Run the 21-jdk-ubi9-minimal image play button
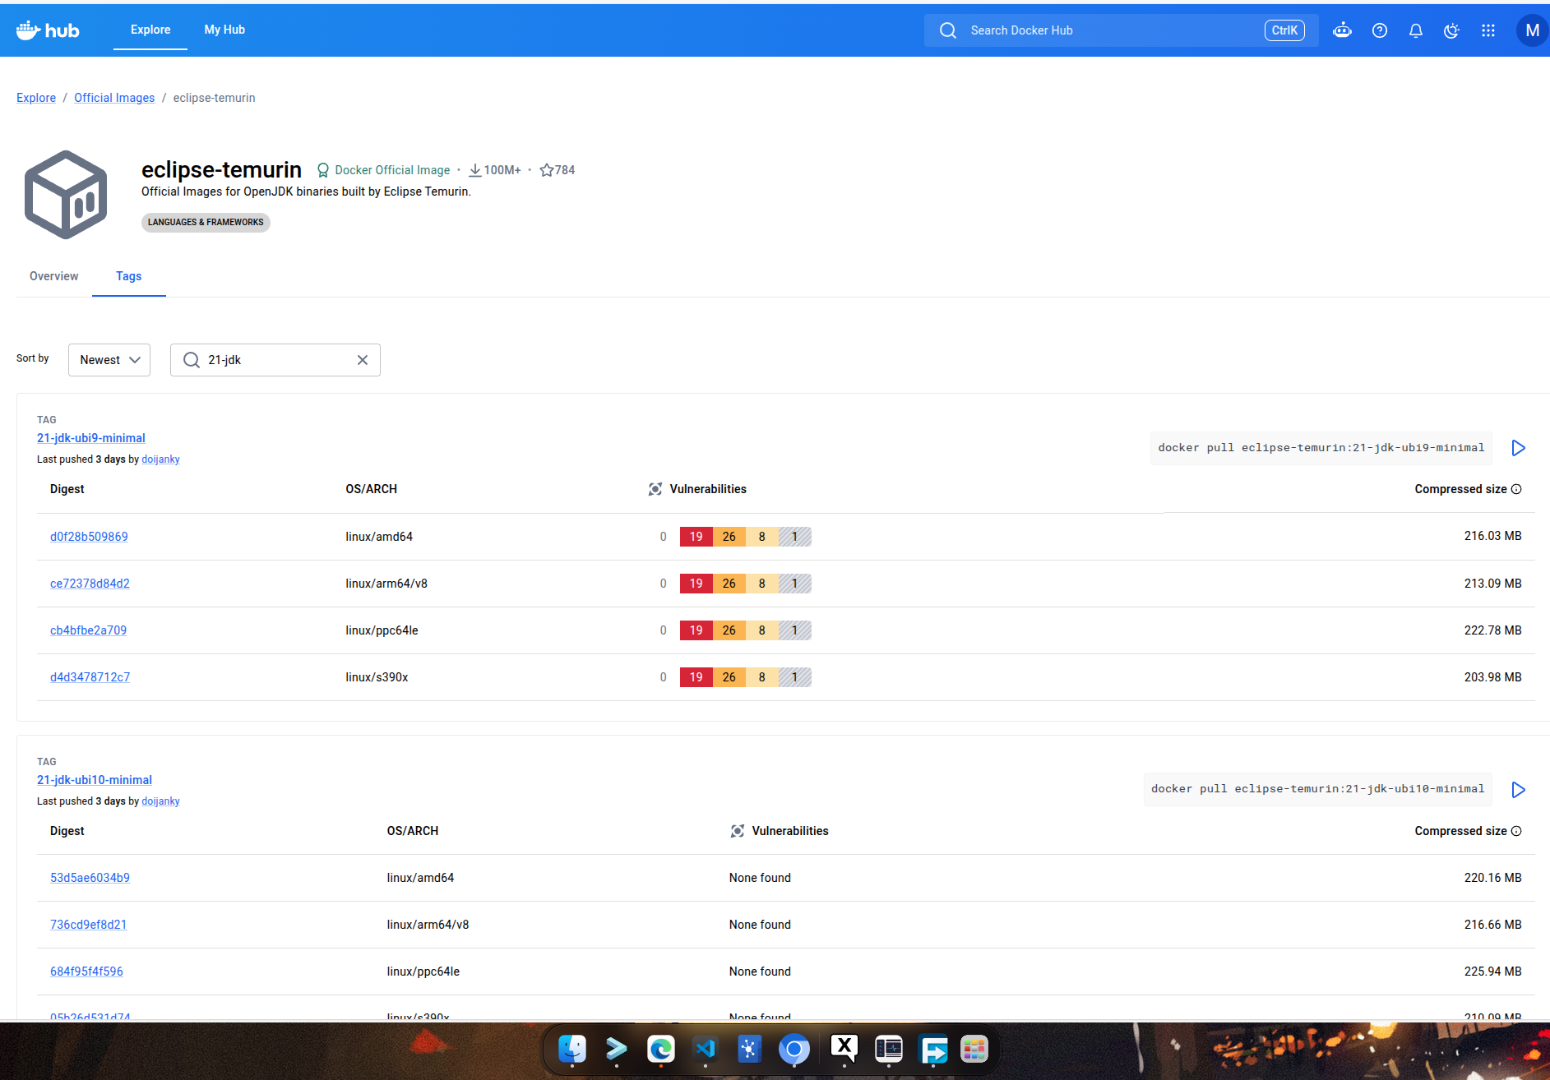The height and width of the screenshot is (1080, 1550). pyautogui.click(x=1518, y=448)
